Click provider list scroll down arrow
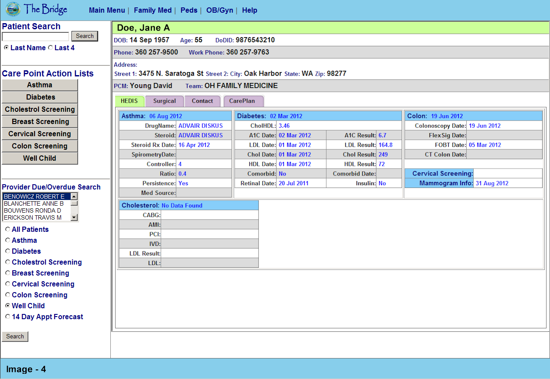 coord(74,217)
